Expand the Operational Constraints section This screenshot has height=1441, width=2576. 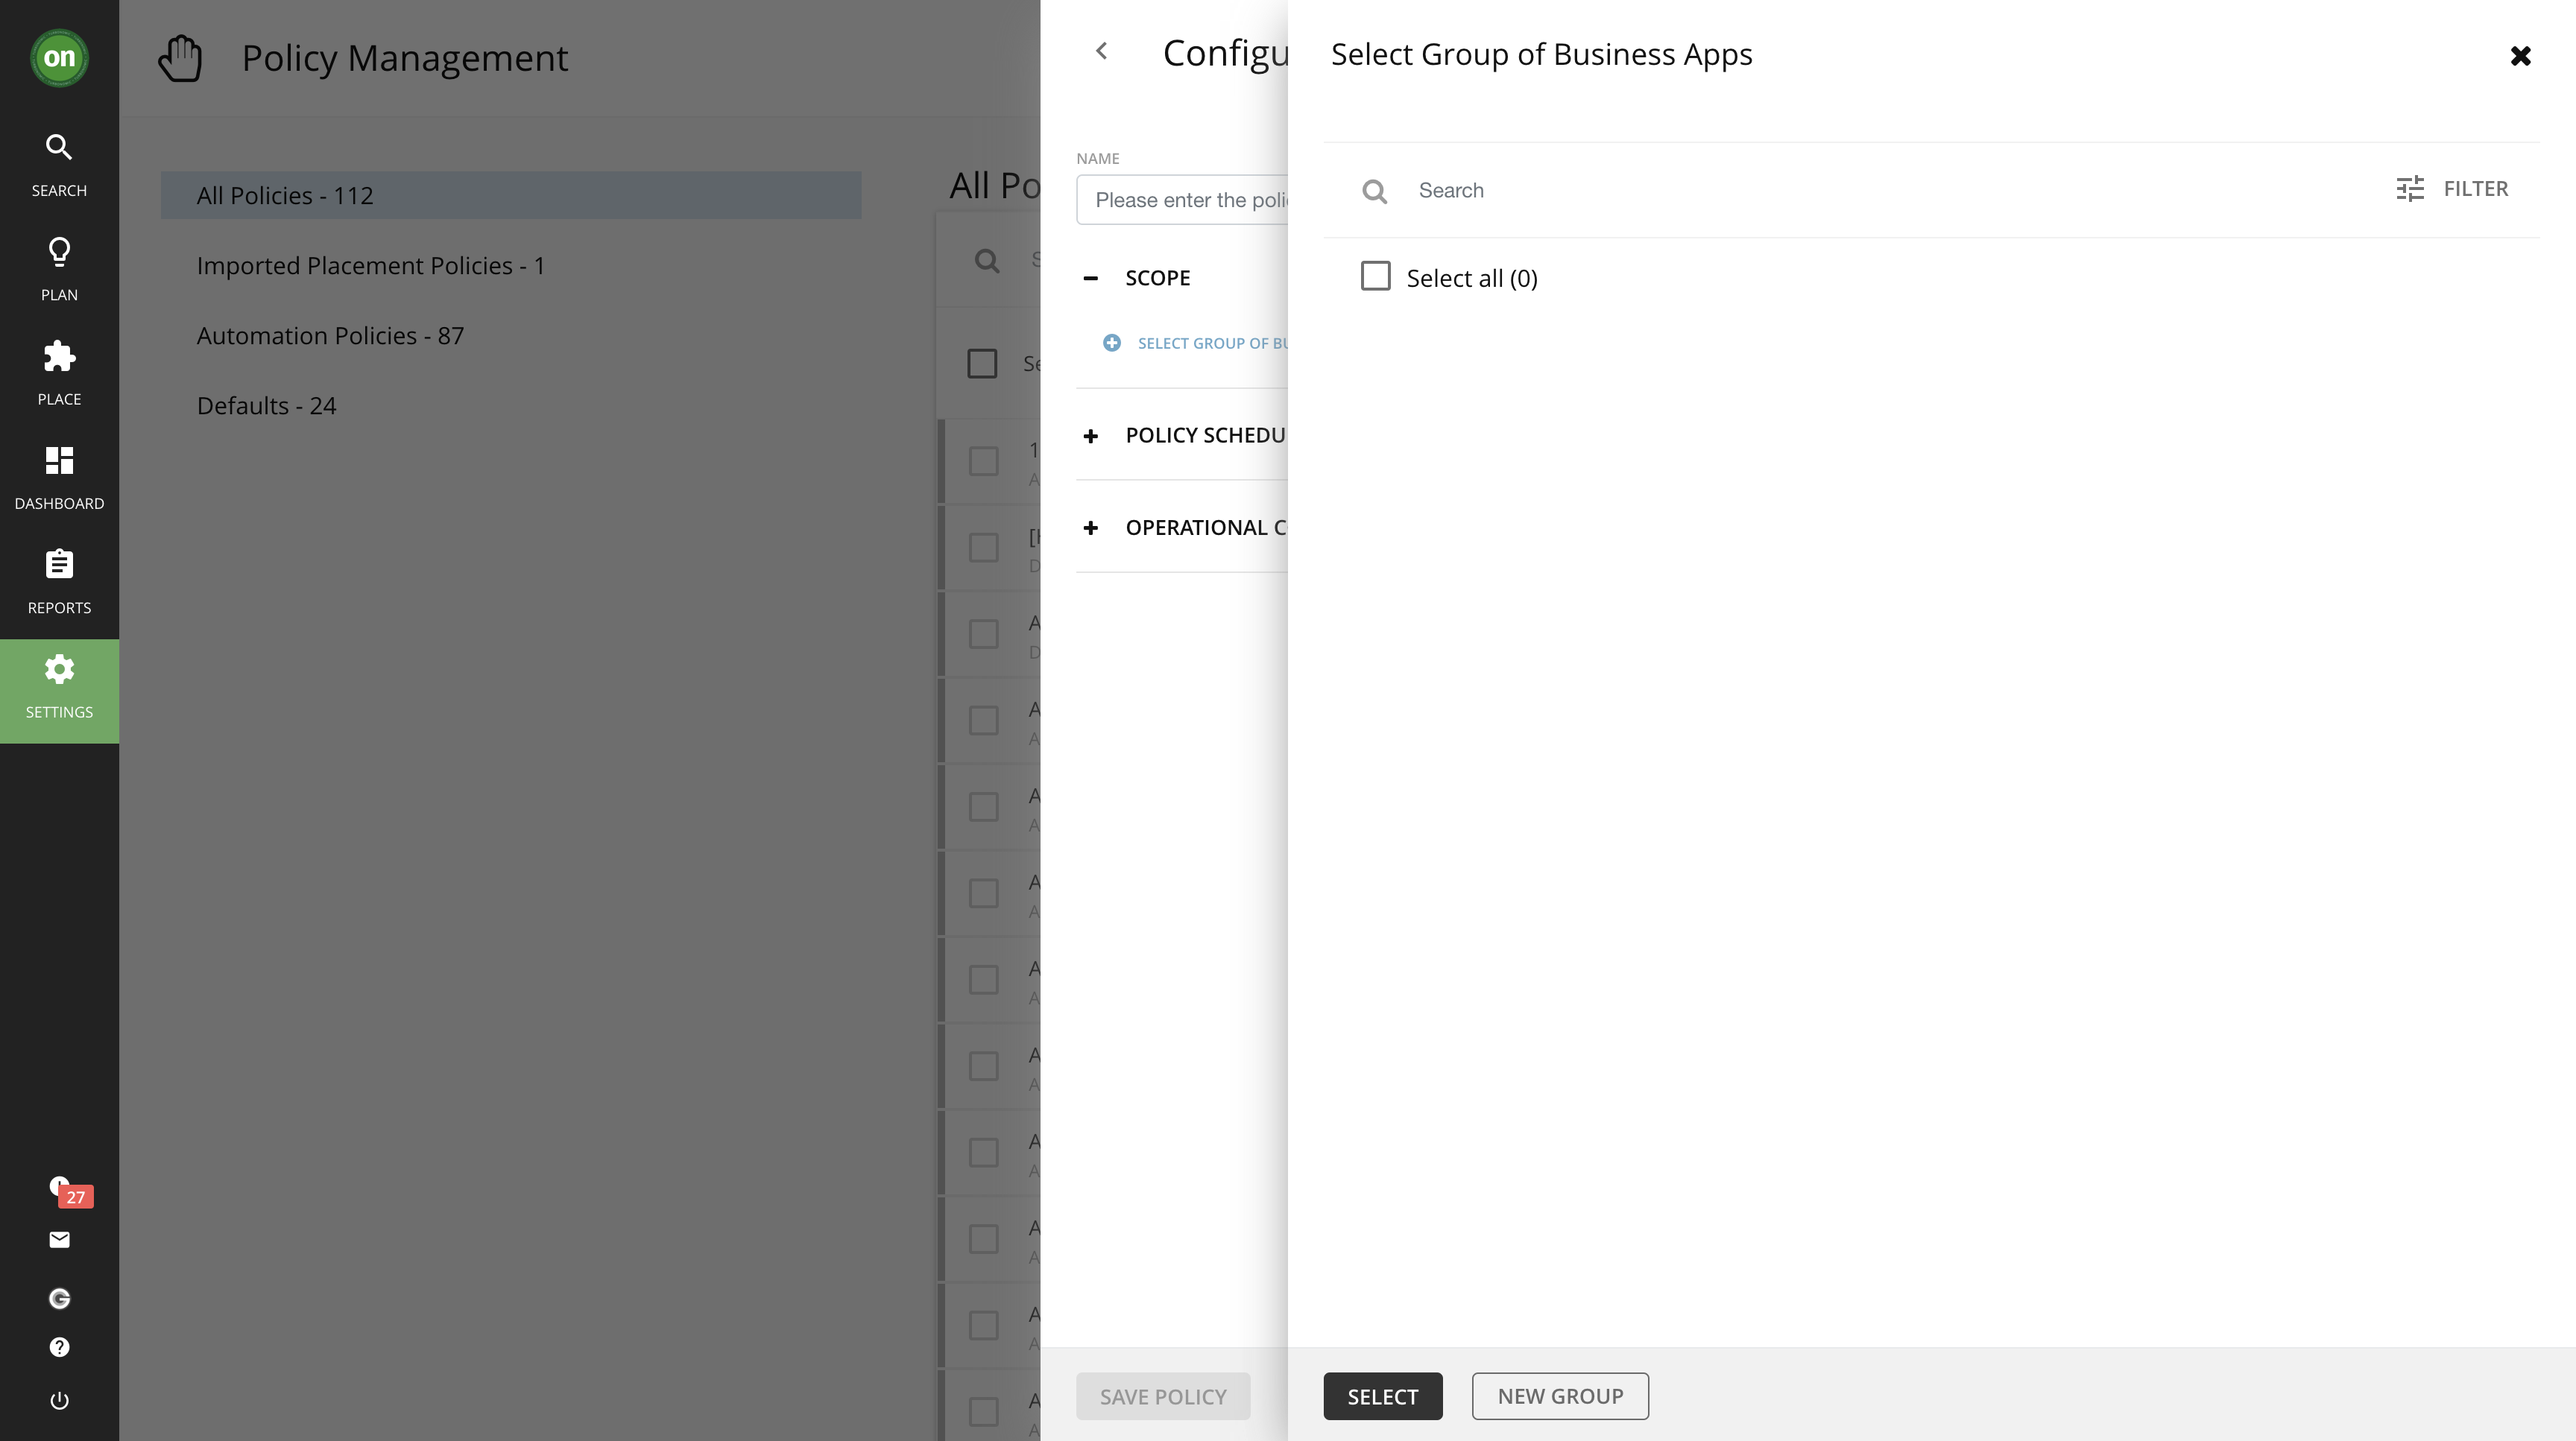1091,528
